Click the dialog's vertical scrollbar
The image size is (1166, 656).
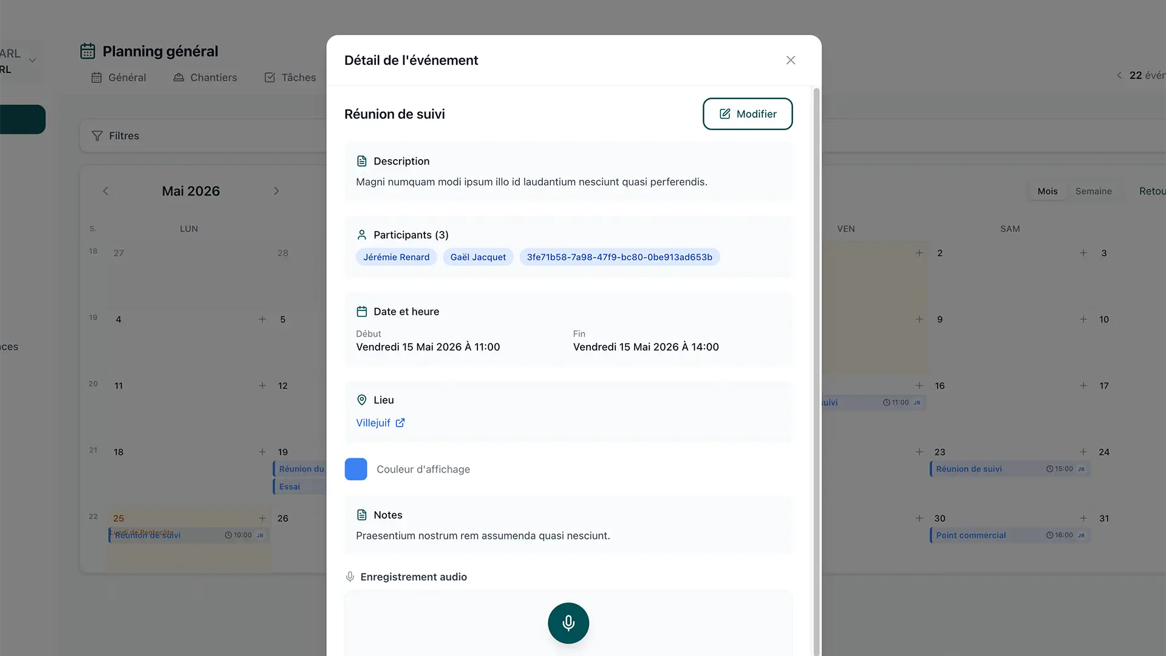tap(817, 371)
